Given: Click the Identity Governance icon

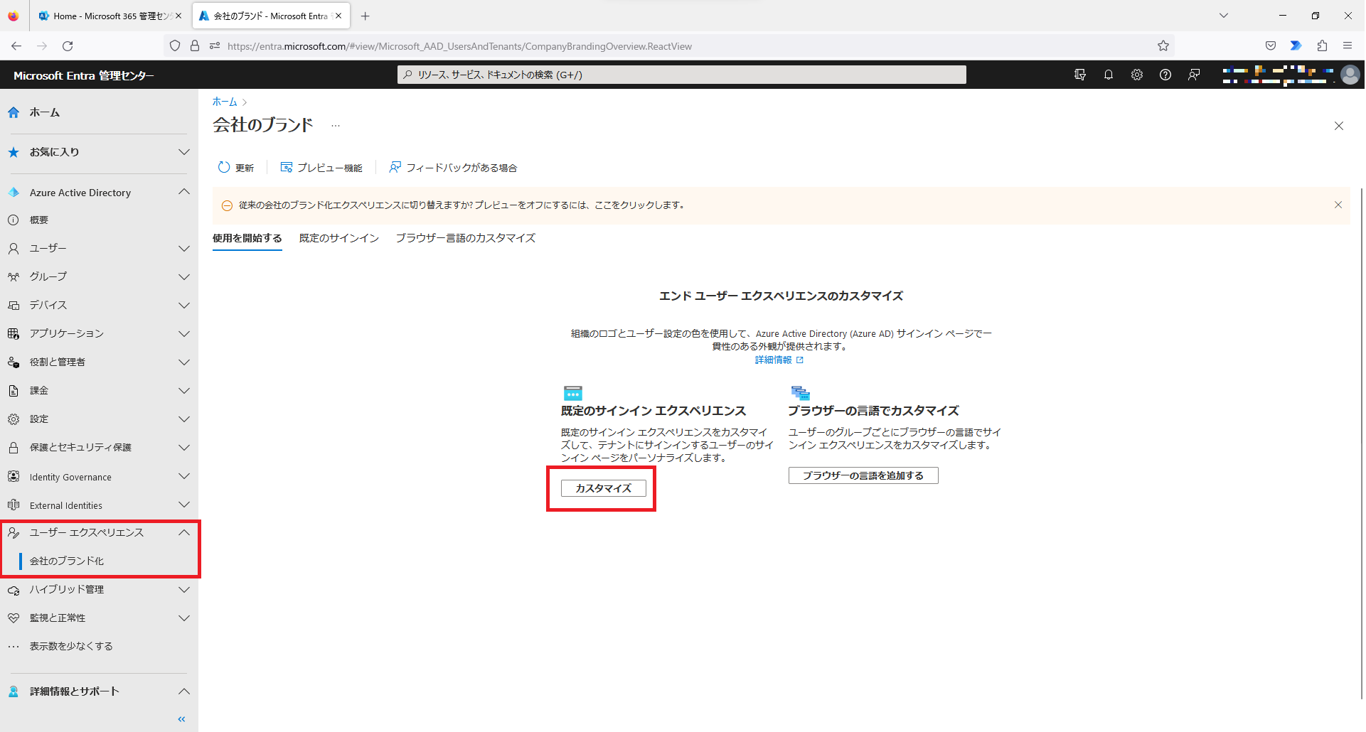Looking at the screenshot, I should (14, 477).
